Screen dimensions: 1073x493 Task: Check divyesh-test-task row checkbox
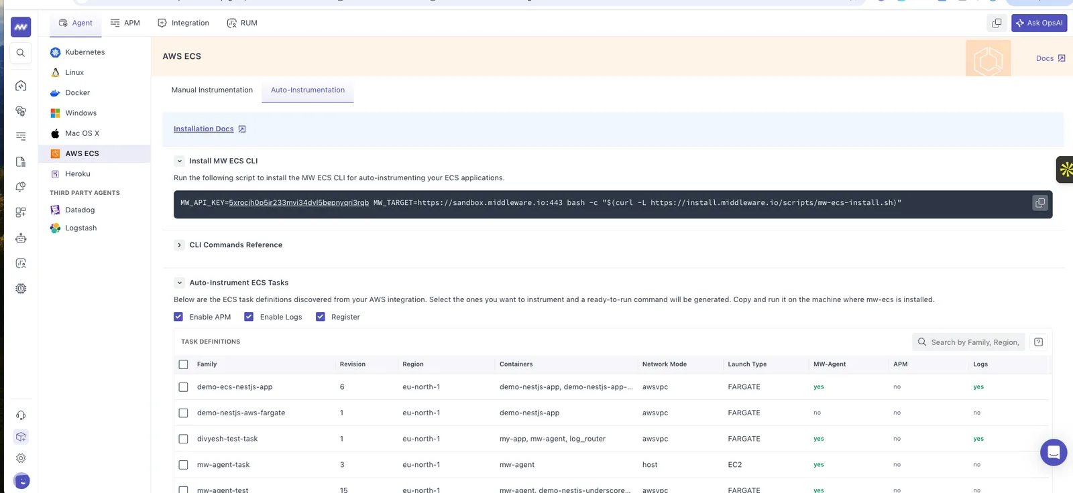tap(183, 439)
